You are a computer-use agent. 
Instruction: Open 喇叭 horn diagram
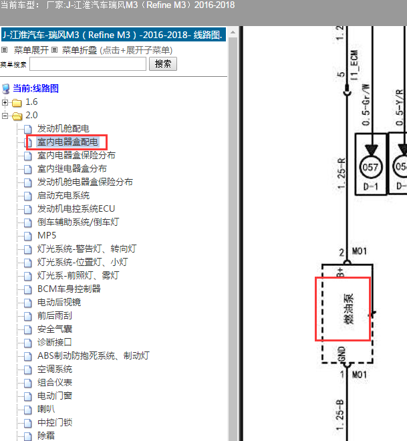46,409
